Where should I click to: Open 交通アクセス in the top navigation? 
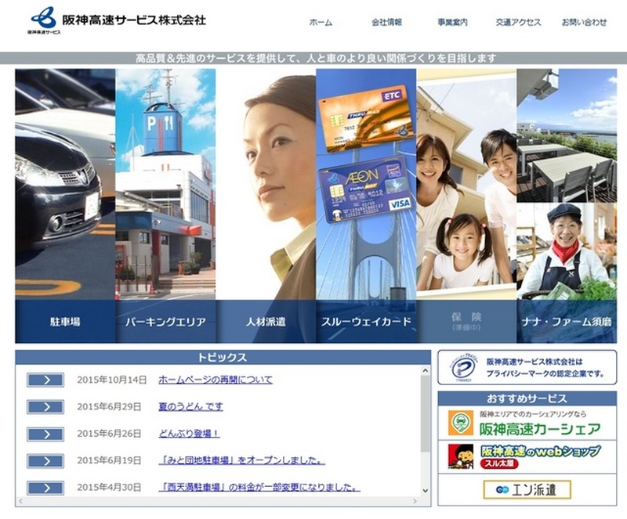518,23
